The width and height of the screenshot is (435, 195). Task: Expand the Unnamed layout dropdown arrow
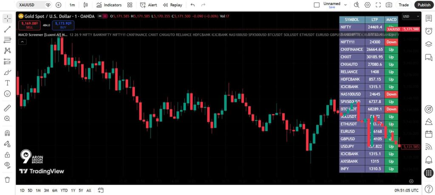tap(345, 5)
